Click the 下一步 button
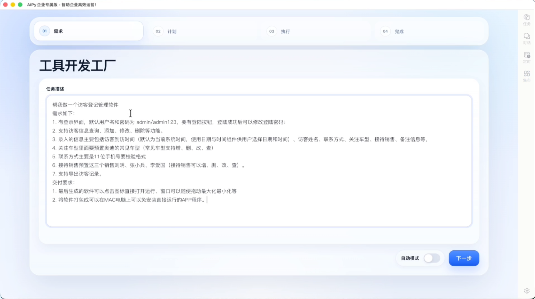 point(464,258)
